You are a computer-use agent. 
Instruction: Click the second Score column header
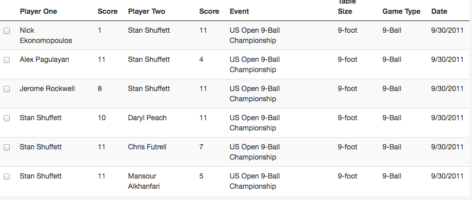(x=209, y=11)
